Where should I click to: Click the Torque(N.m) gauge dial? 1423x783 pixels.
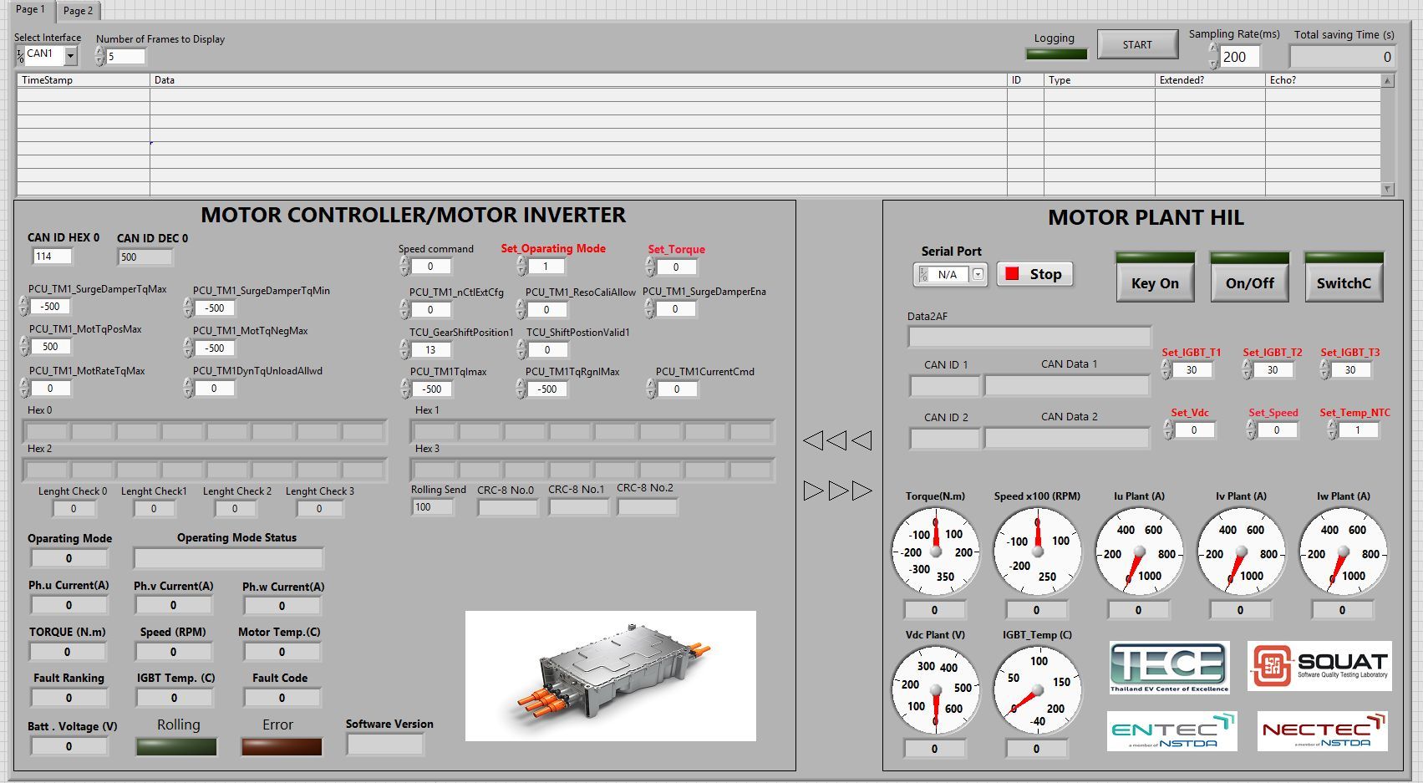click(935, 552)
